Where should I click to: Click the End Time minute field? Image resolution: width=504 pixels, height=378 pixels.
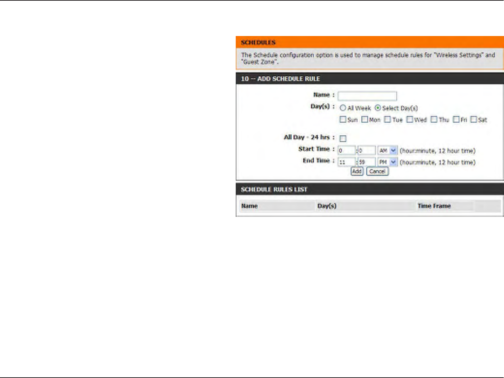pyautogui.click(x=367, y=162)
